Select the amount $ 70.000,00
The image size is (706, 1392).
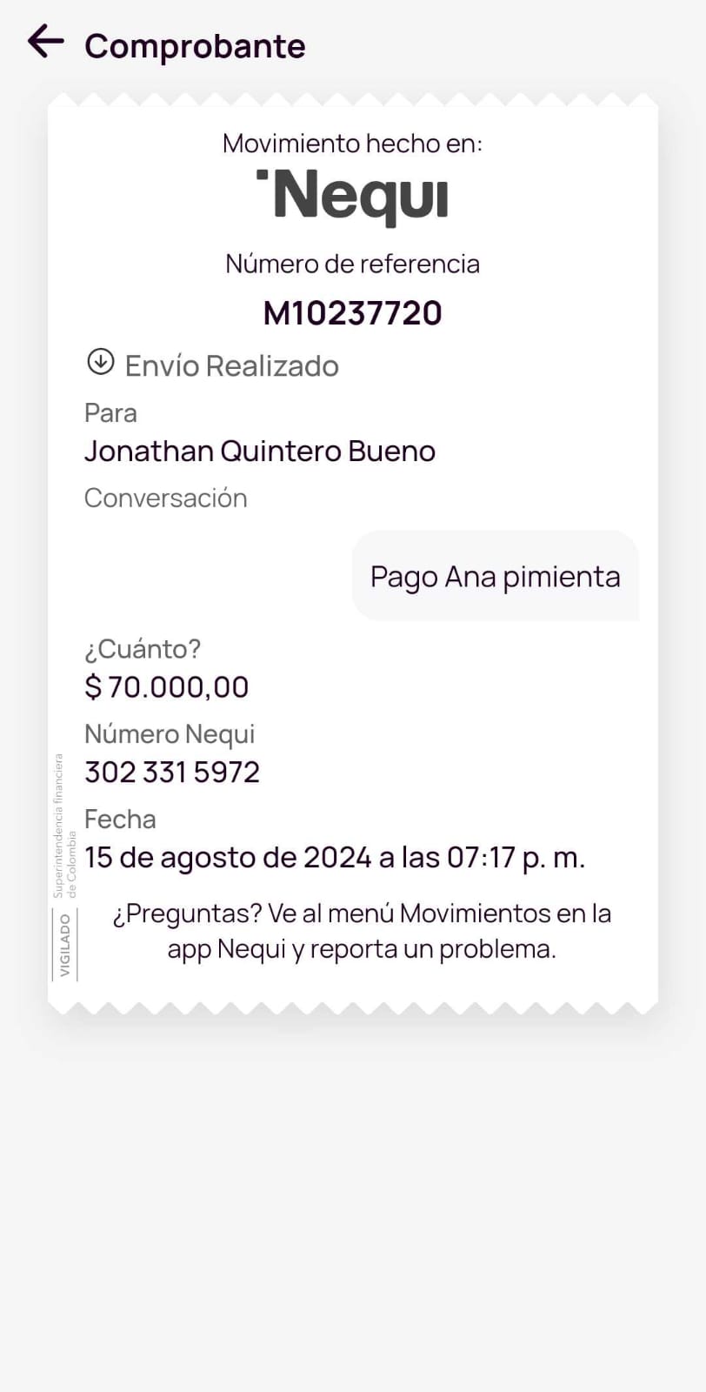click(167, 687)
